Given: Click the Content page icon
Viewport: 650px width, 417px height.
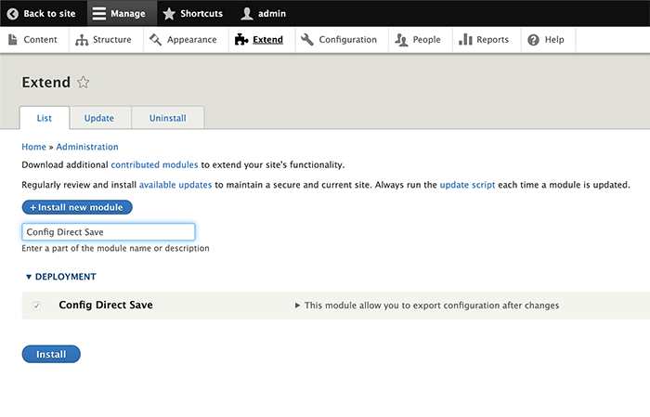Looking at the screenshot, I should click(x=13, y=39).
